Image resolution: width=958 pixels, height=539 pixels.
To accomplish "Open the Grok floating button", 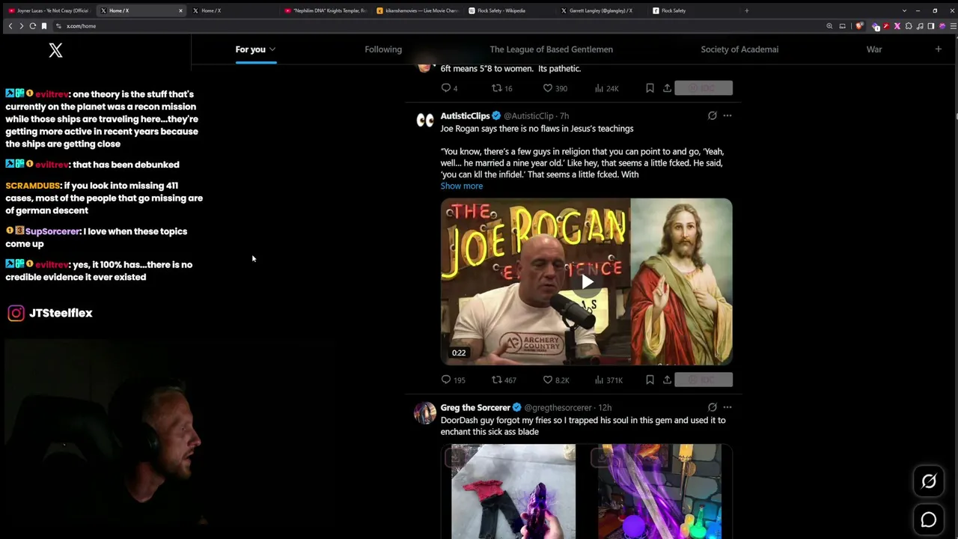I will pyautogui.click(x=929, y=481).
